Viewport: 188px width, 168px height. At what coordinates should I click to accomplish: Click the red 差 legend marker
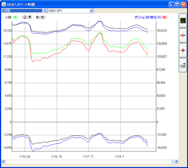pos(165,17)
